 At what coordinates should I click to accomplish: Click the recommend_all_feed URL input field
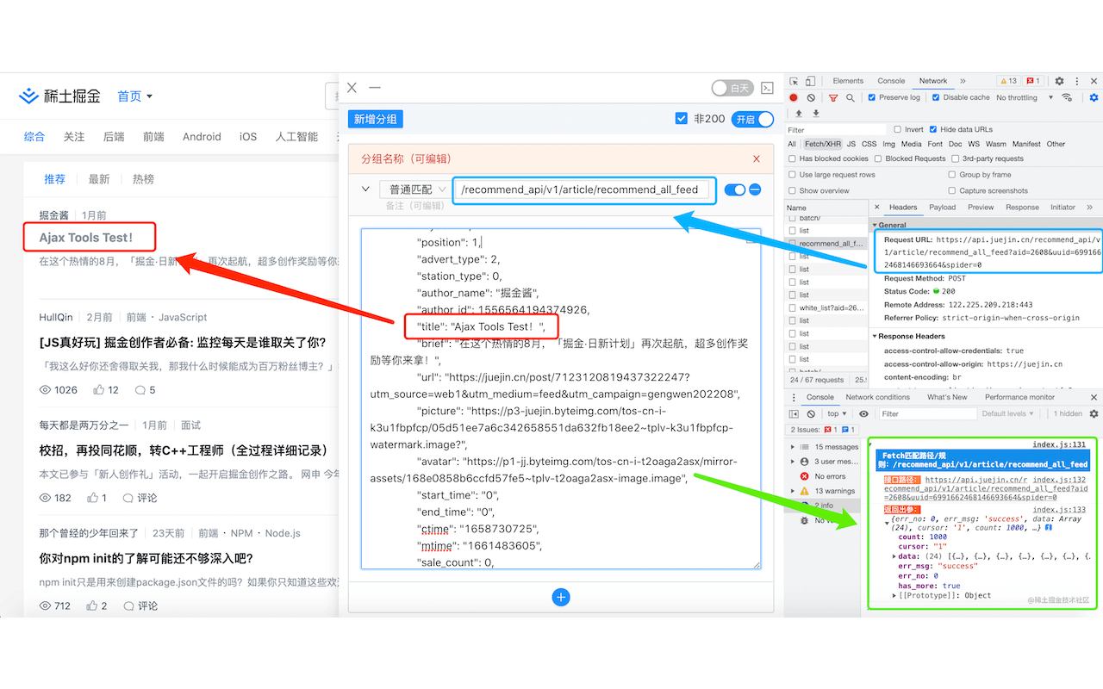(x=584, y=189)
